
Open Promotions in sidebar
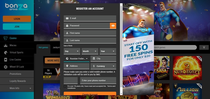17,74
